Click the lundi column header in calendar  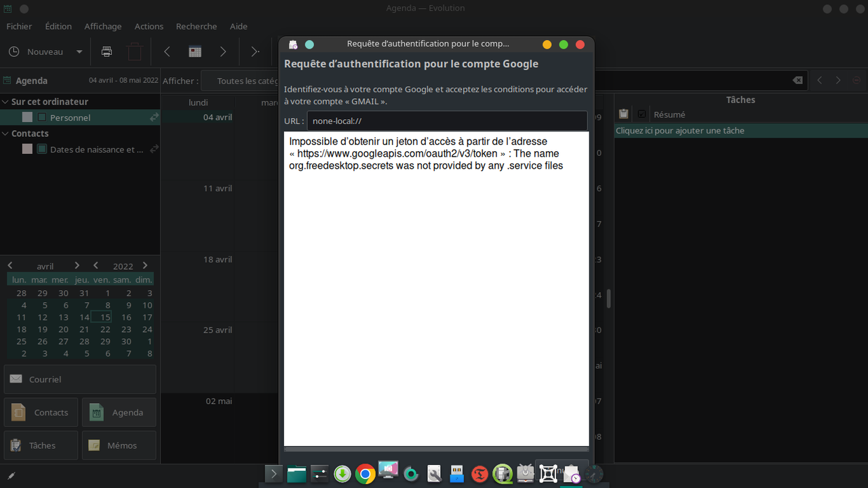tap(198, 102)
